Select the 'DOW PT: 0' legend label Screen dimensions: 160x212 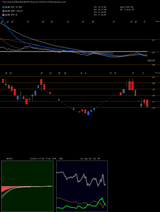11,15
